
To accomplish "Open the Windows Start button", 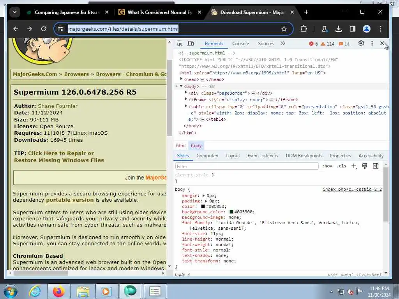I will (x=11, y=291).
